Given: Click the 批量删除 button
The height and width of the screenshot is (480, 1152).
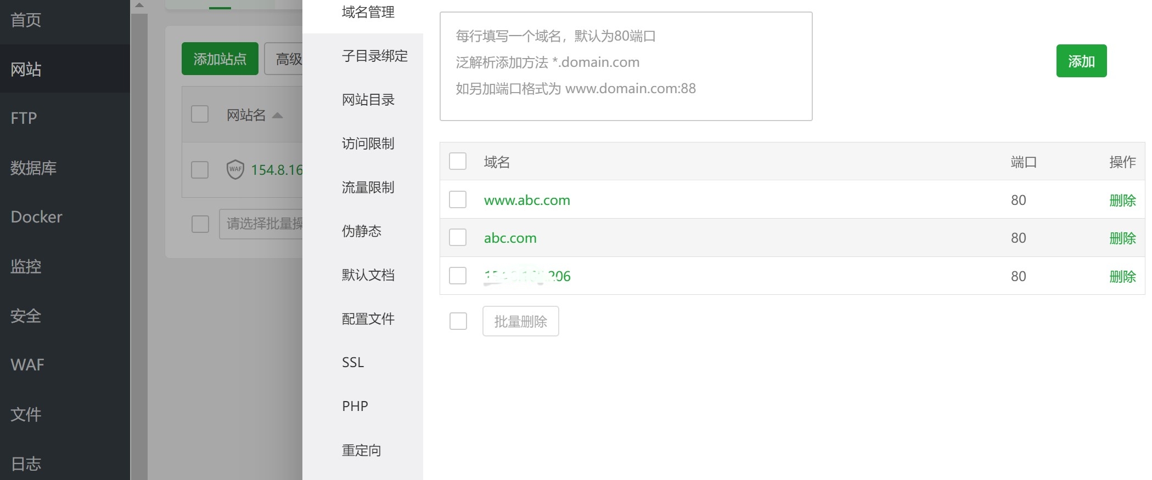Looking at the screenshot, I should pyautogui.click(x=520, y=321).
